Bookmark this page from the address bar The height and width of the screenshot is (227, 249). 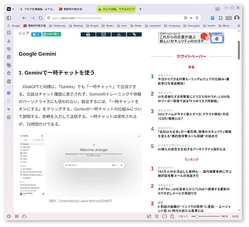pos(197,18)
